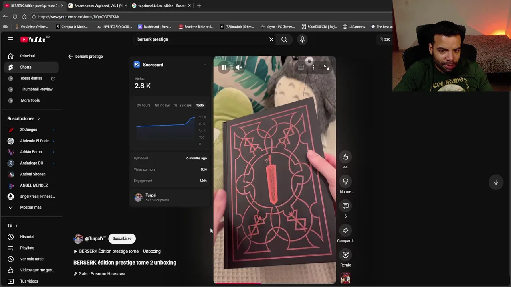Open Historial in the sidebar

pos(31,237)
